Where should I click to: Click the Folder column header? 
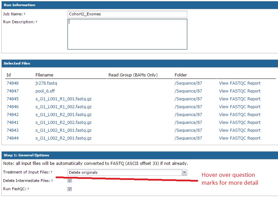(181, 75)
